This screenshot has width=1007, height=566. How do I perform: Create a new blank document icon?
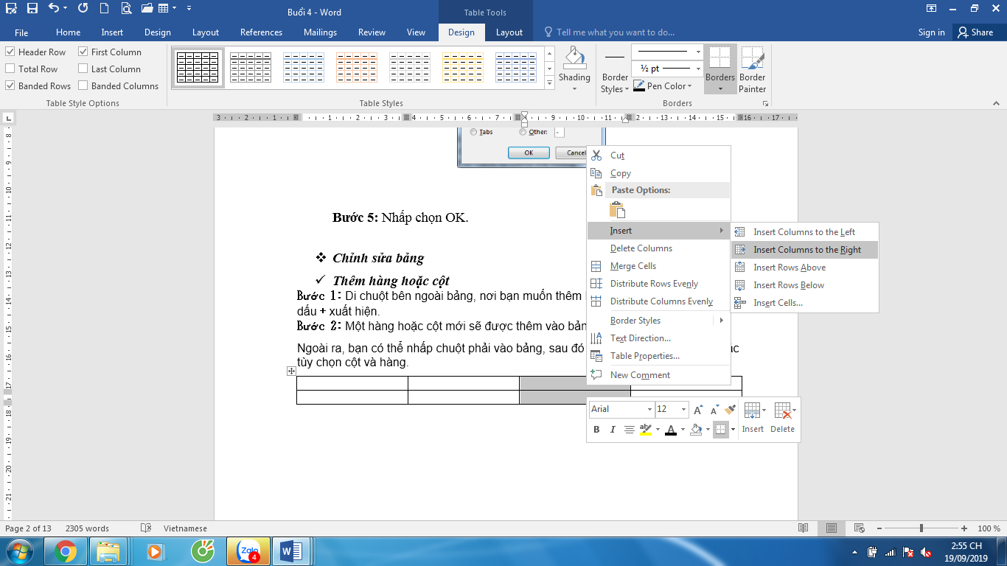105,9
